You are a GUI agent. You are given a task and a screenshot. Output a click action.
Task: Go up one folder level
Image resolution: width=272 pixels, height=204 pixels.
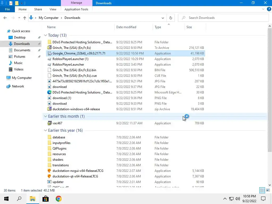click(x=25, y=18)
